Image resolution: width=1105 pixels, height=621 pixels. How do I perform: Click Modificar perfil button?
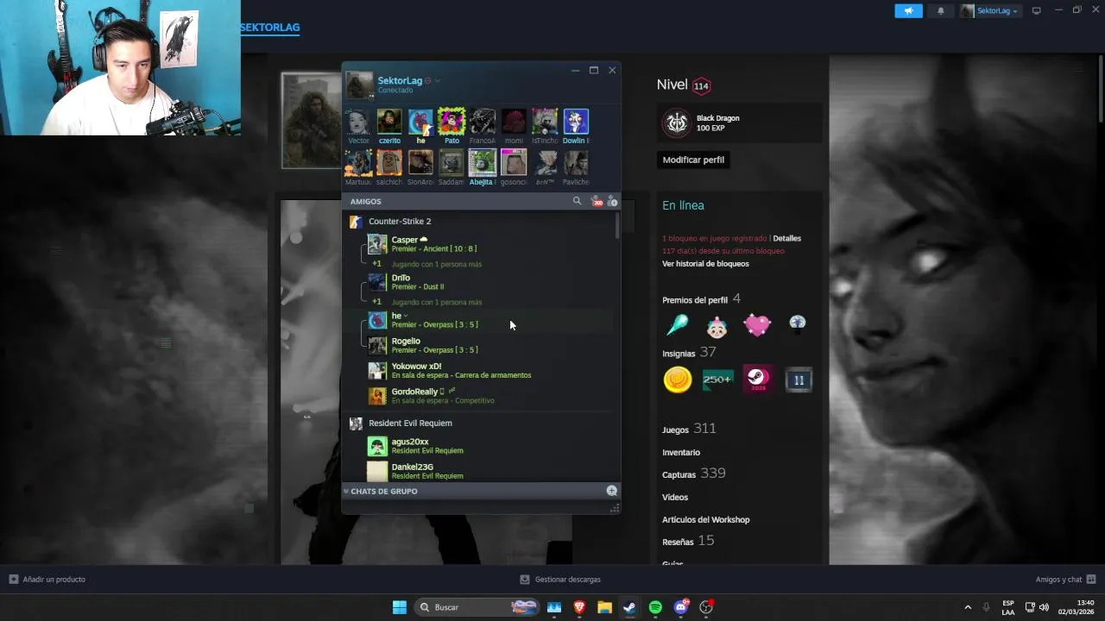(693, 160)
